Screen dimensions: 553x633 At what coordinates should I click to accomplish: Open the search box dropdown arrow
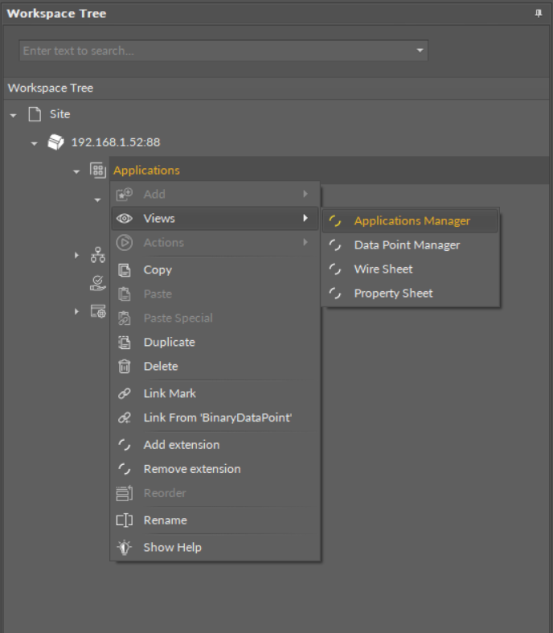click(x=419, y=51)
